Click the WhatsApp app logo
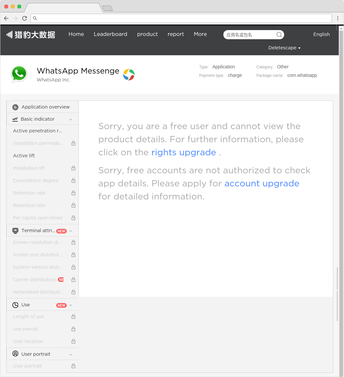The height and width of the screenshot is (377, 344). click(x=19, y=74)
